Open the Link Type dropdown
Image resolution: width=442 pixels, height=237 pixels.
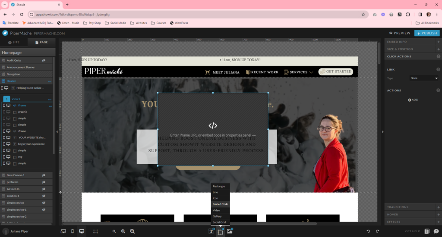(x=424, y=78)
